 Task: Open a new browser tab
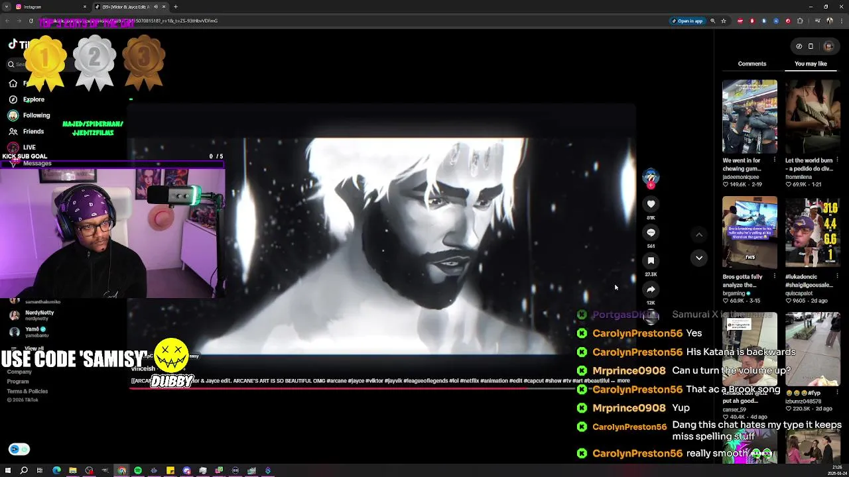coord(175,7)
